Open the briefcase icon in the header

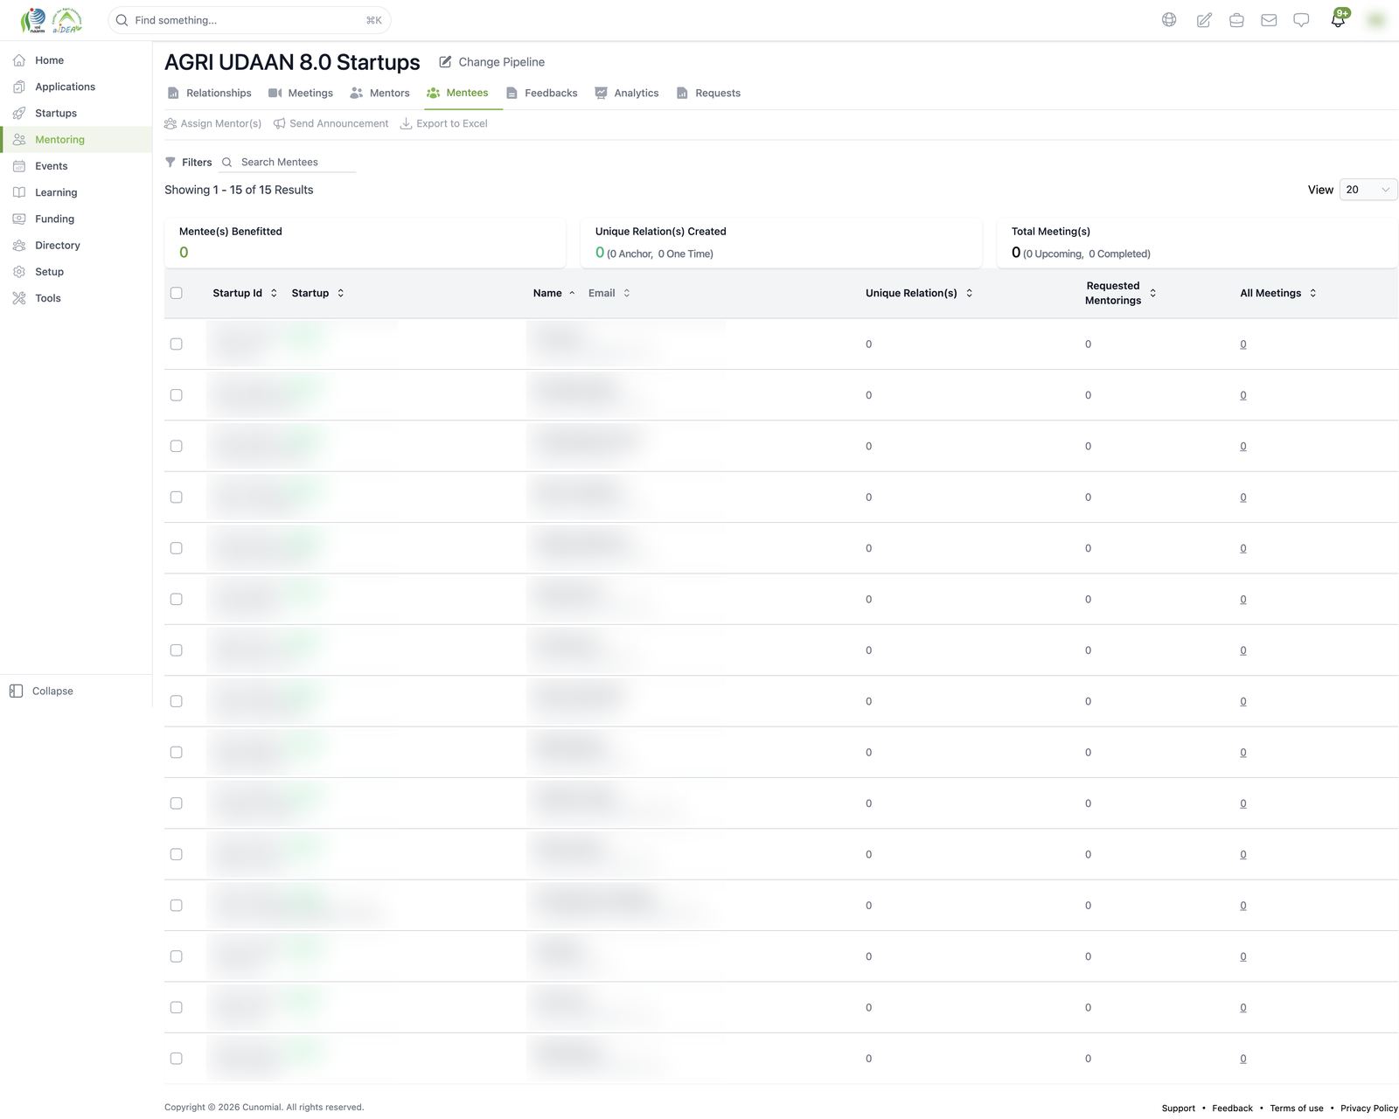(x=1236, y=20)
